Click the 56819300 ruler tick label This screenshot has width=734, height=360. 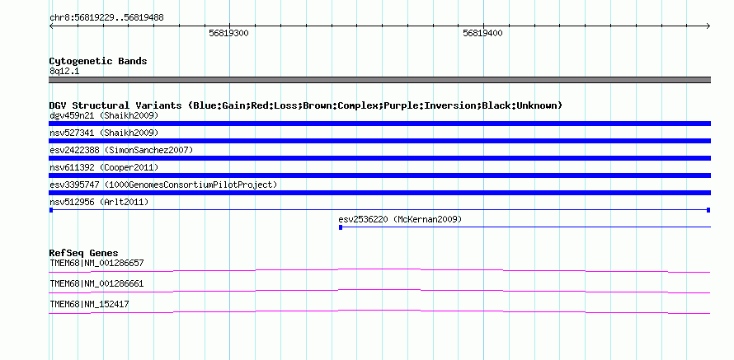coord(229,33)
